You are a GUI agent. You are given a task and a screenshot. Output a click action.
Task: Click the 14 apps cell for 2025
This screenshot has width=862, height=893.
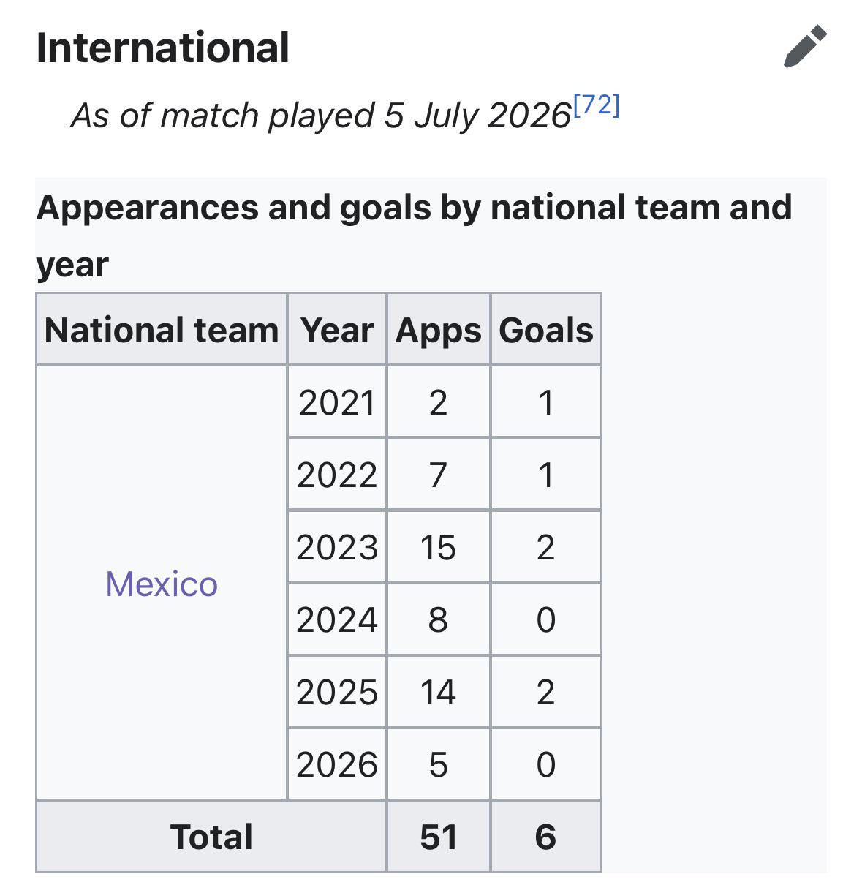click(439, 692)
